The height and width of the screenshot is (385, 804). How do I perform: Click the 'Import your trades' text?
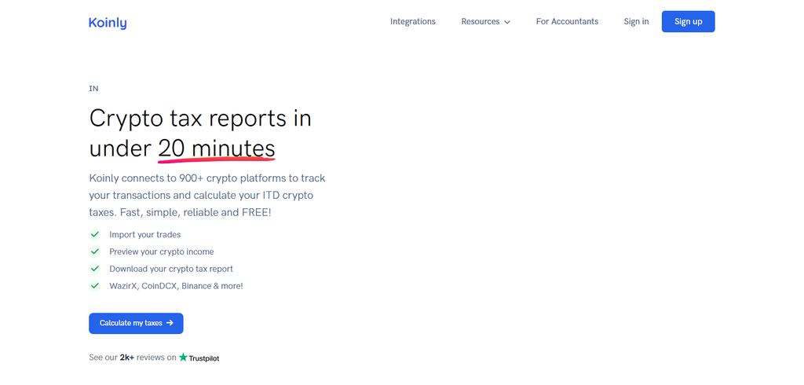(145, 235)
